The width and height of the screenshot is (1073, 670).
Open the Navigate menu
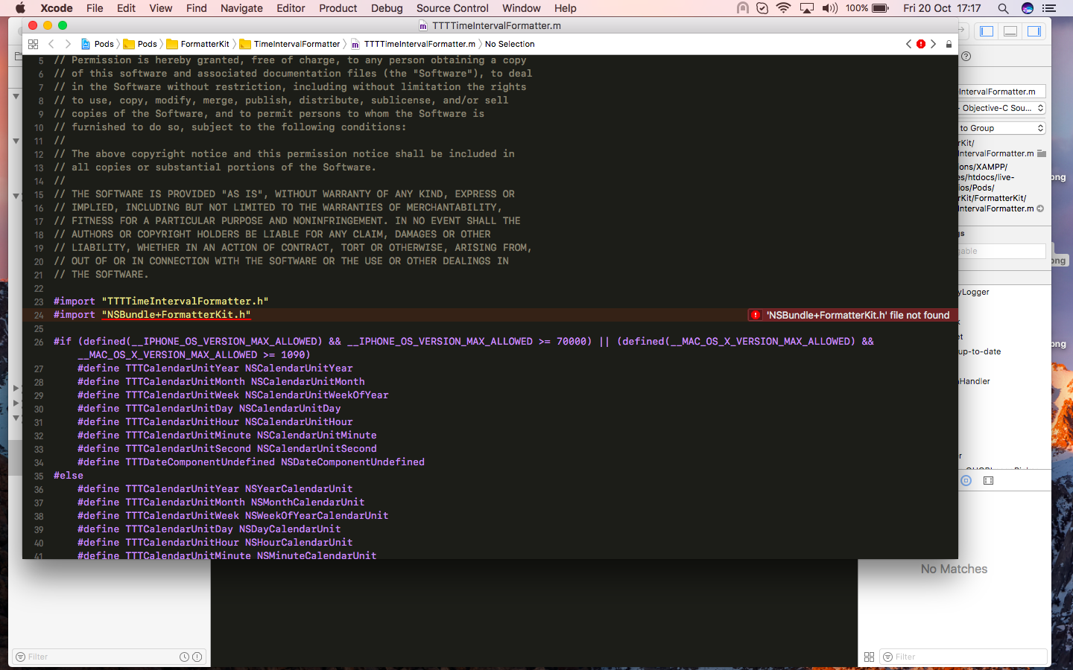coord(241,8)
